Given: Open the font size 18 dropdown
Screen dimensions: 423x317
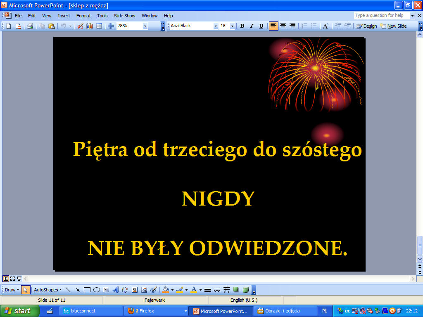Looking at the screenshot, I should point(232,26).
